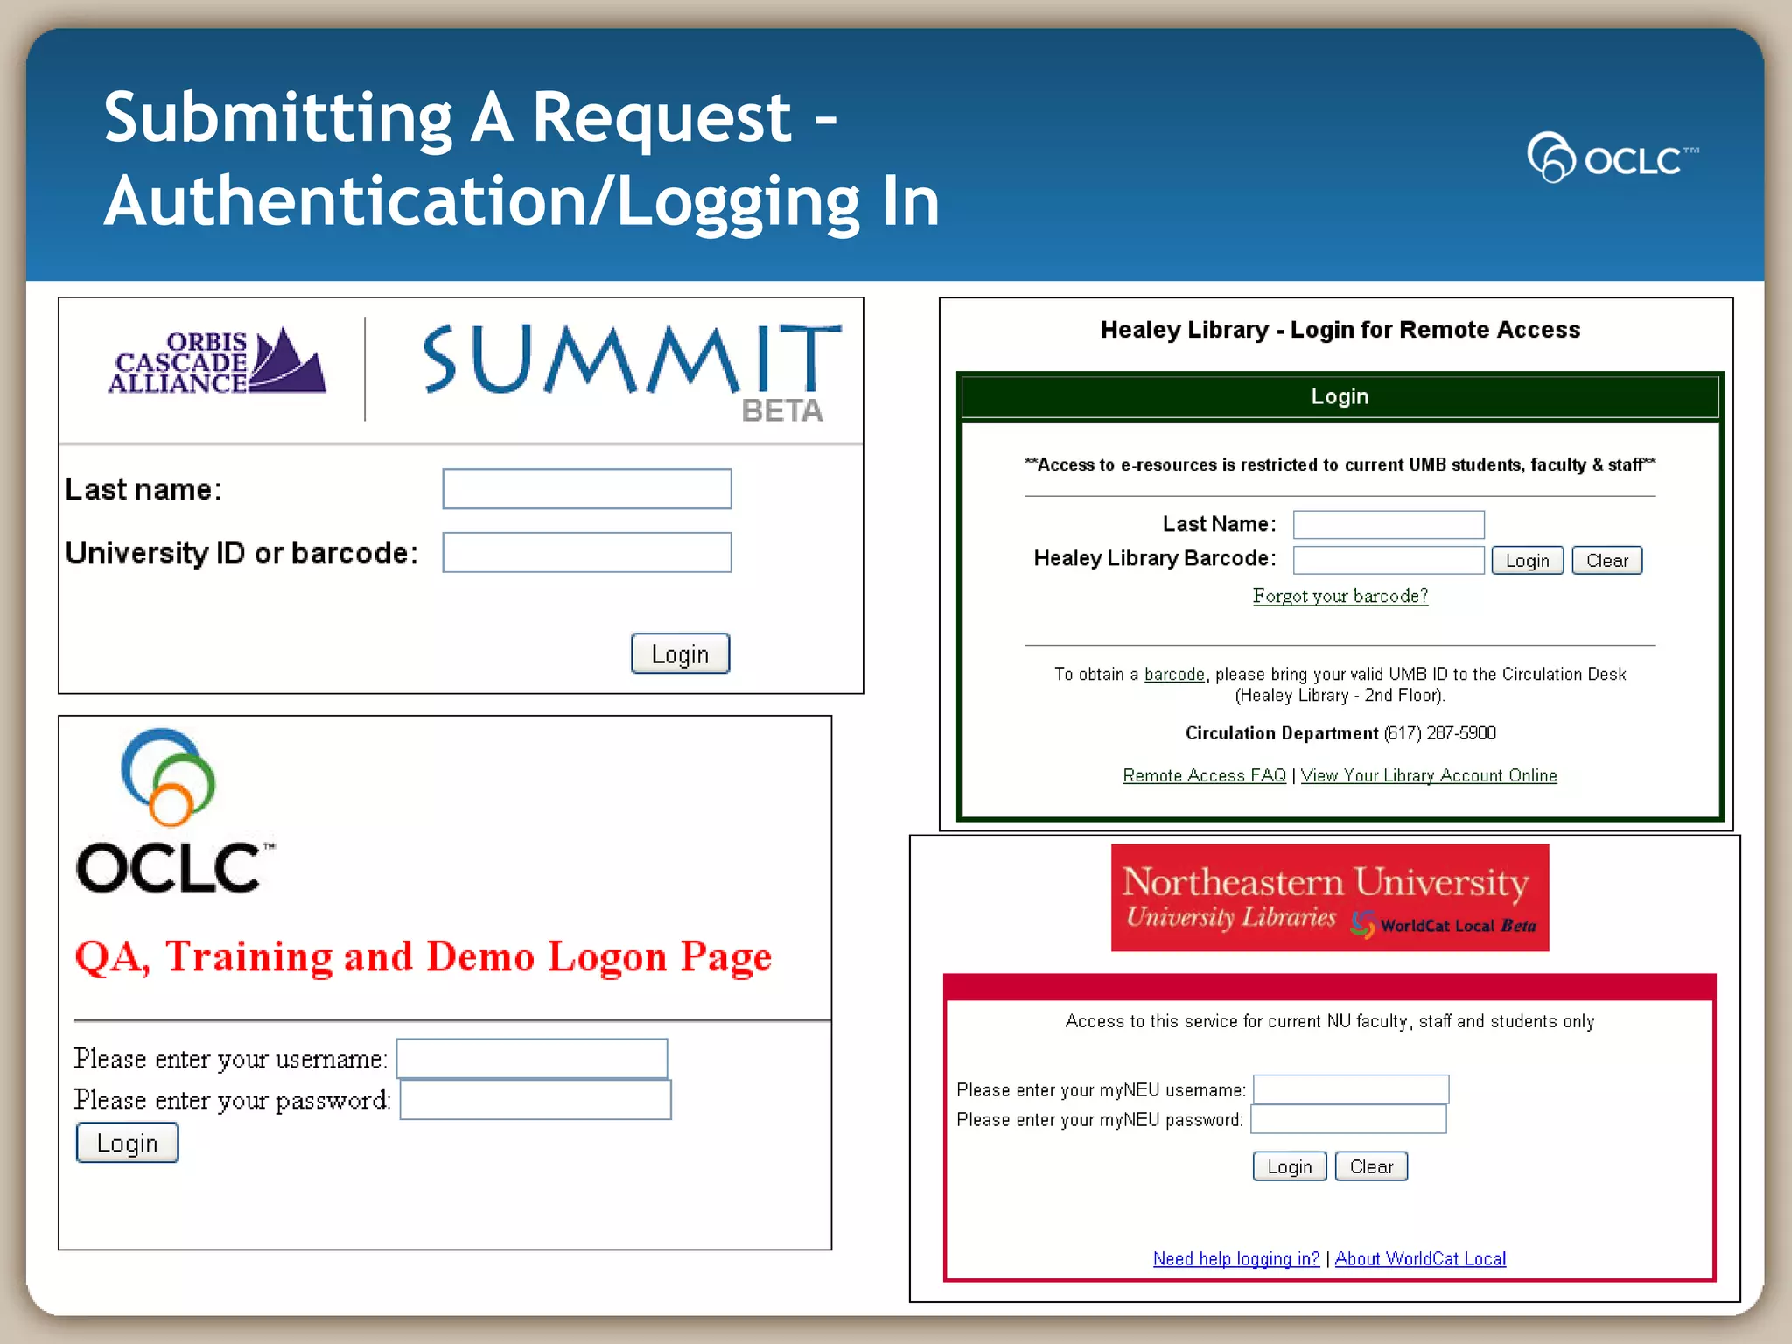This screenshot has width=1792, height=1344.
Task: Click the Summit Beta logo
Action: point(632,373)
